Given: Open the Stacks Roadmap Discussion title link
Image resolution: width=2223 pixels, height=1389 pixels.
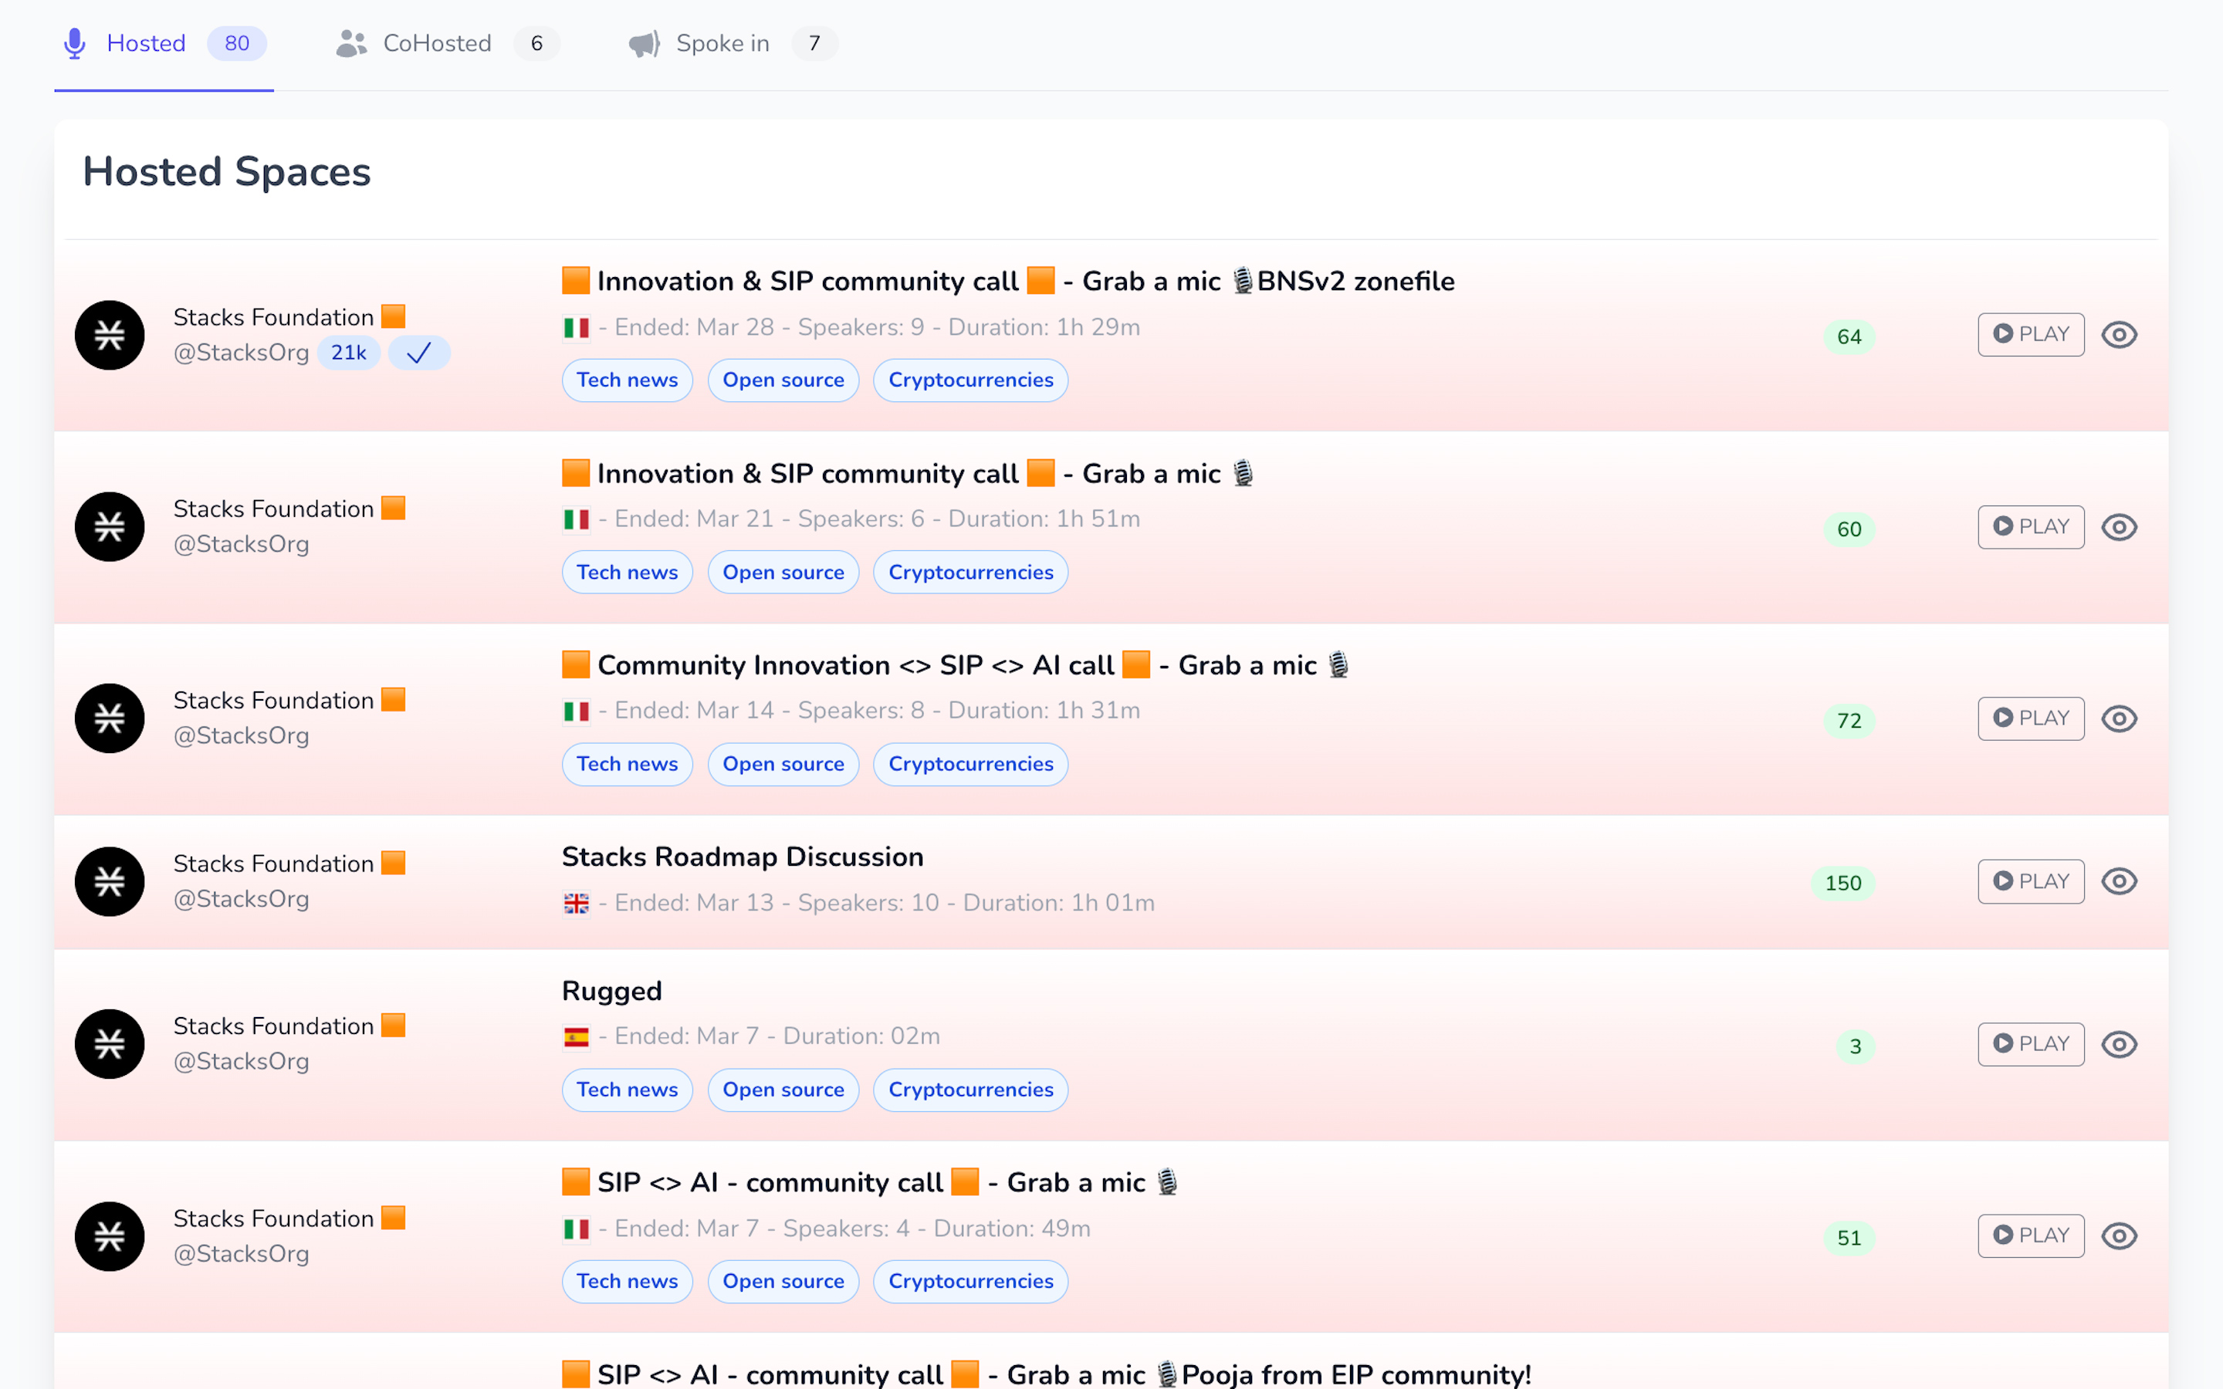Looking at the screenshot, I should coord(743,857).
